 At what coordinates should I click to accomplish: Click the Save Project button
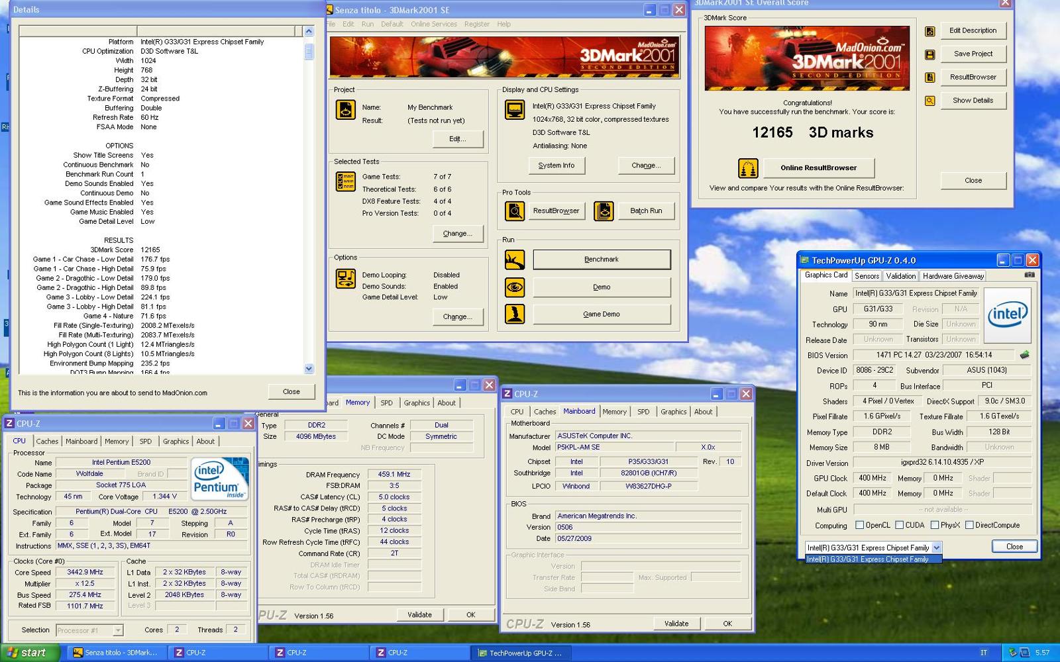(973, 54)
